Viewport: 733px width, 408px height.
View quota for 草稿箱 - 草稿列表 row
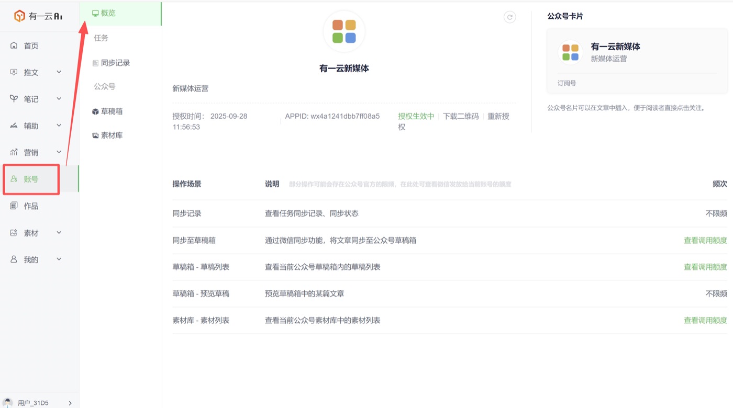click(705, 267)
